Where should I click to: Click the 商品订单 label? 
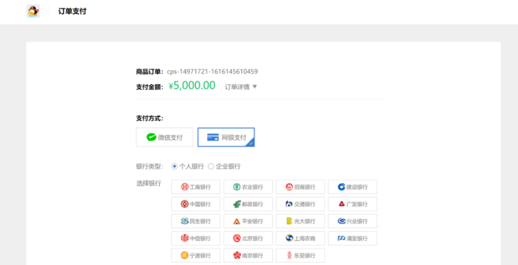pyautogui.click(x=150, y=72)
